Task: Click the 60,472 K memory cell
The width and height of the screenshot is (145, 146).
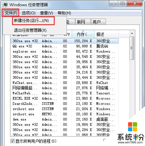Action: tap(84, 51)
